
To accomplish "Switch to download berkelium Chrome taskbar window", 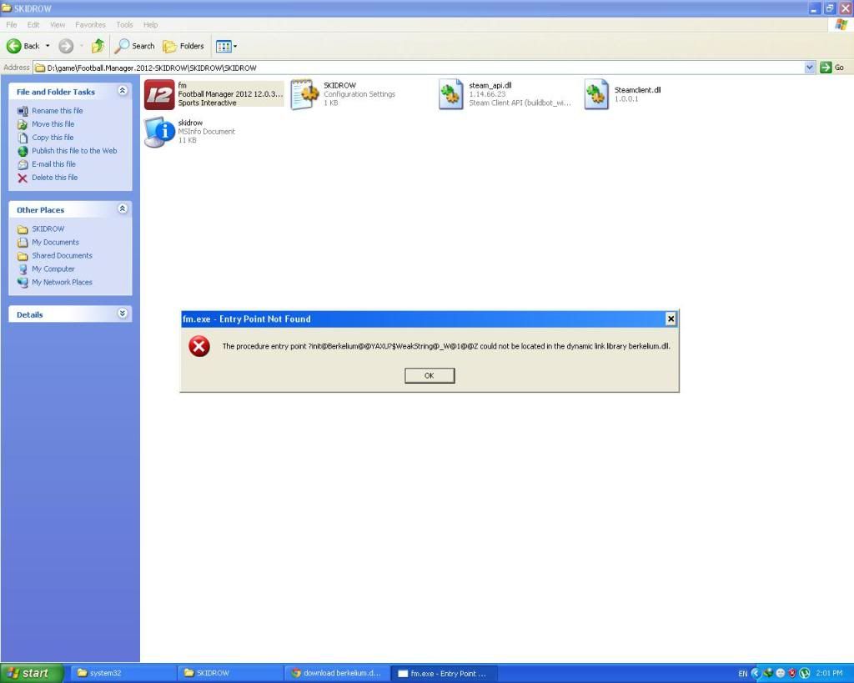I will [x=337, y=673].
